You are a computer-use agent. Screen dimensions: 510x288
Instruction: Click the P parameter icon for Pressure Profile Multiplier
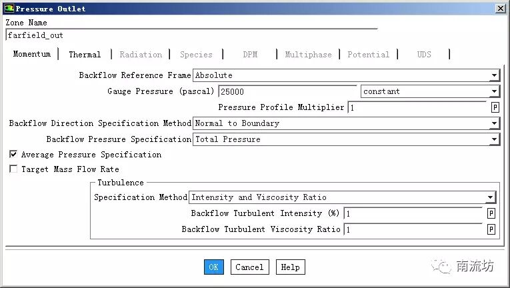pyautogui.click(x=495, y=107)
